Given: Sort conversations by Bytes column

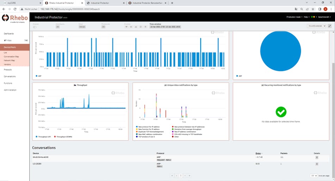Looking at the screenshot, I should [259, 153].
